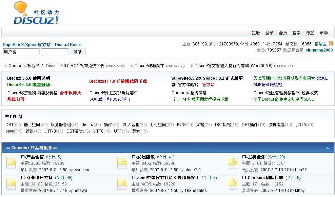Open Discuz!官方管理人员行为准则 announcement
This screenshot has height=197, width=335.
point(234,65)
